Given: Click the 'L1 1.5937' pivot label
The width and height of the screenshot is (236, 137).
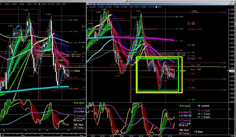Looking at the screenshot, I should [191, 74].
